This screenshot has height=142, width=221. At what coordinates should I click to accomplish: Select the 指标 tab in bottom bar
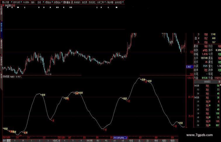[4, 141]
